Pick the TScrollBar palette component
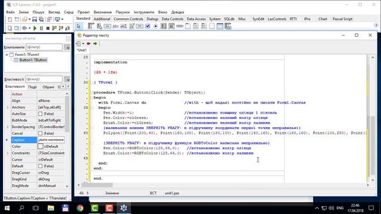This screenshot has height=214, width=381. [180, 26]
